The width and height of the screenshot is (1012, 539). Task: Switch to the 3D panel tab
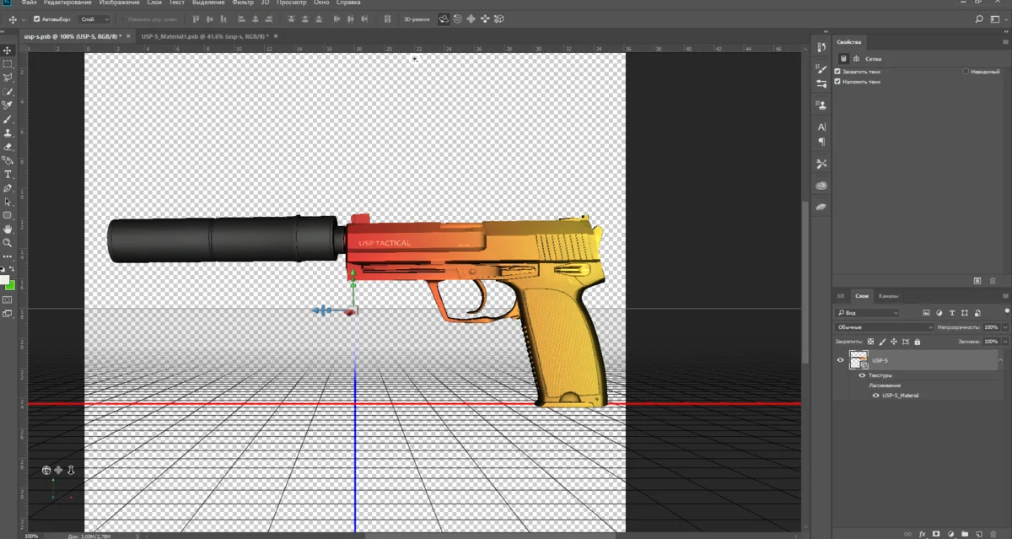(841, 296)
